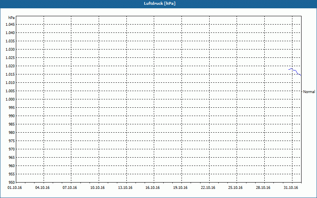Click the 985 pressure axis label
Viewport: 317px width, 198px height.
(x=12, y=124)
